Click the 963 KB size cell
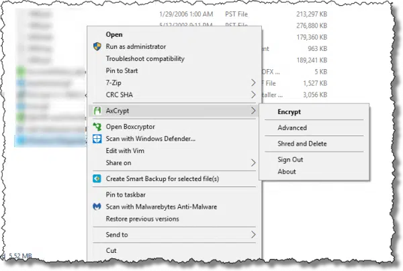403x271 pixels. [x=318, y=48]
